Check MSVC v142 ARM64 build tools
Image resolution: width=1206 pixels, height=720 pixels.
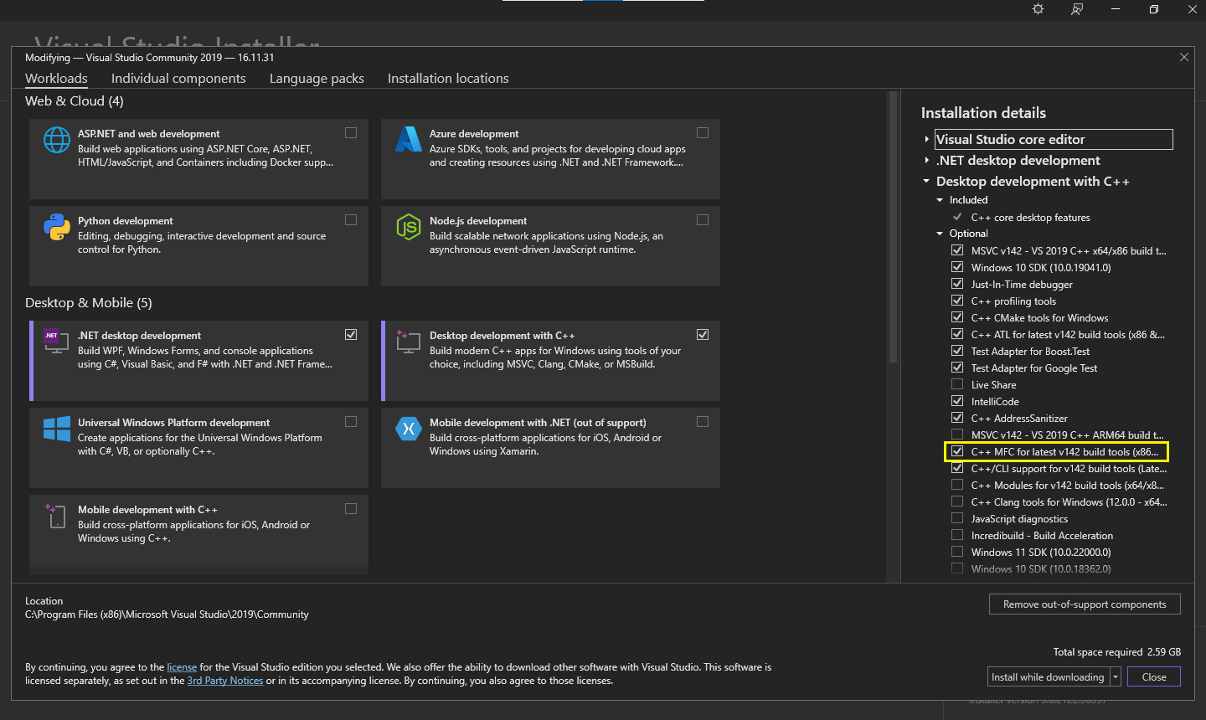click(957, 435)
